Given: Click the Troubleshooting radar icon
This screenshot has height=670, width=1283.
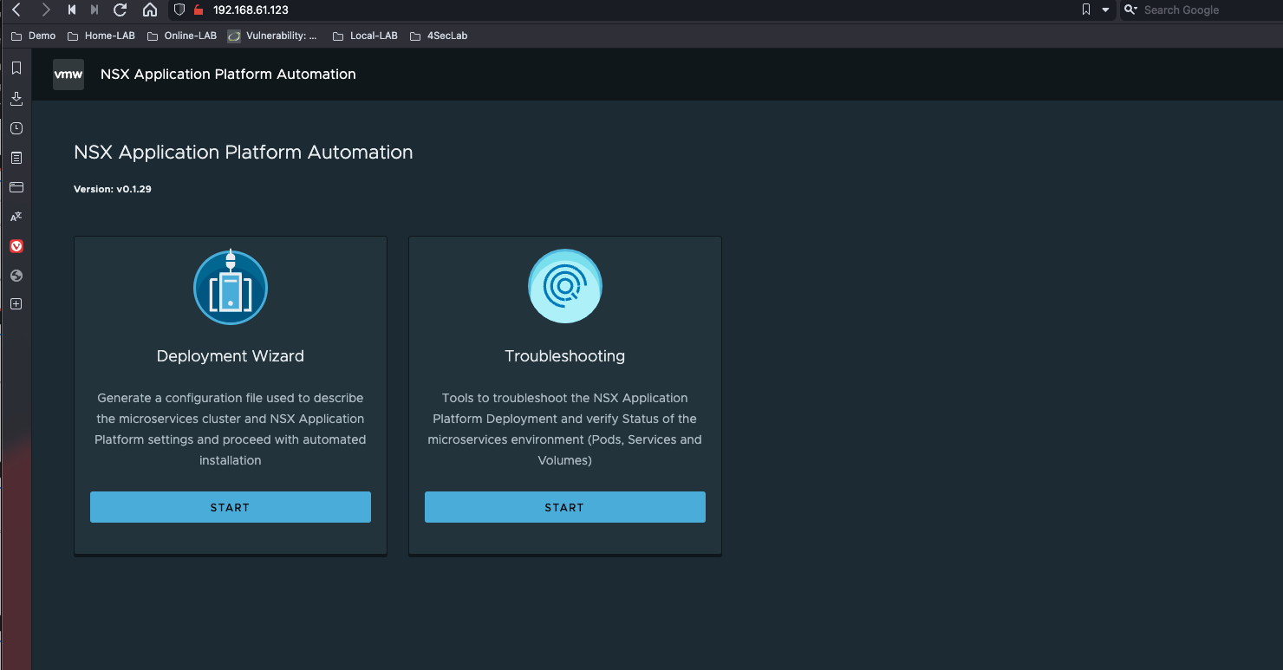Looking at the screenshot, I should click(564, 287).
